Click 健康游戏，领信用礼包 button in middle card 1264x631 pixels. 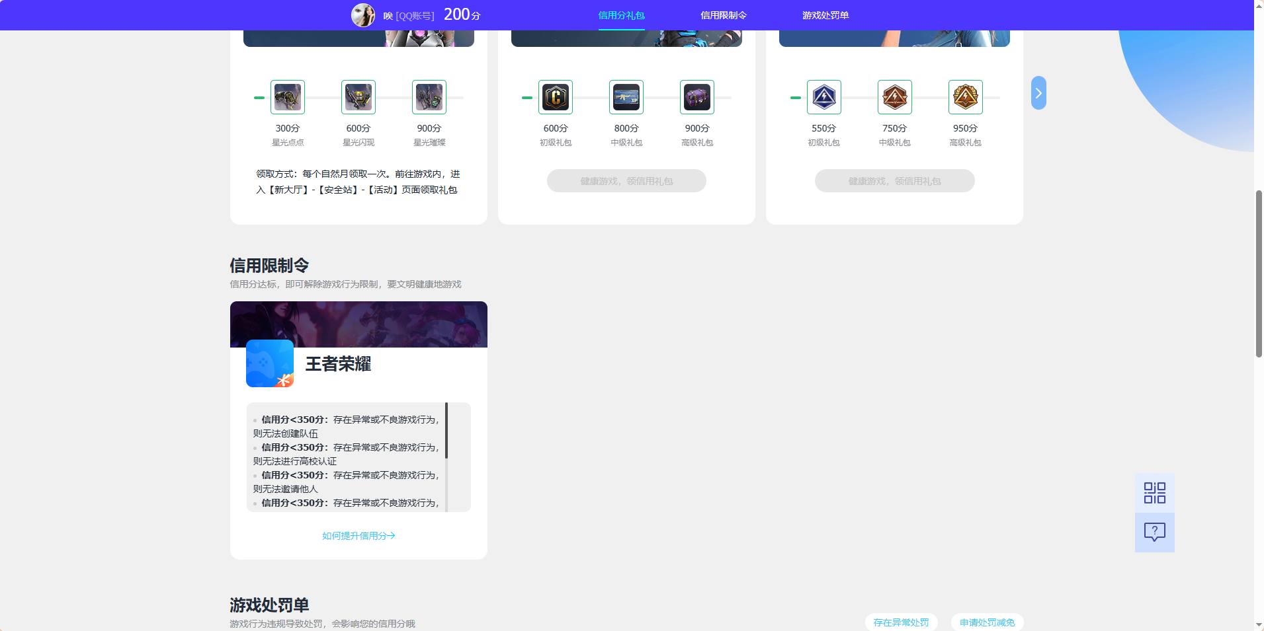tap(626, 181)
